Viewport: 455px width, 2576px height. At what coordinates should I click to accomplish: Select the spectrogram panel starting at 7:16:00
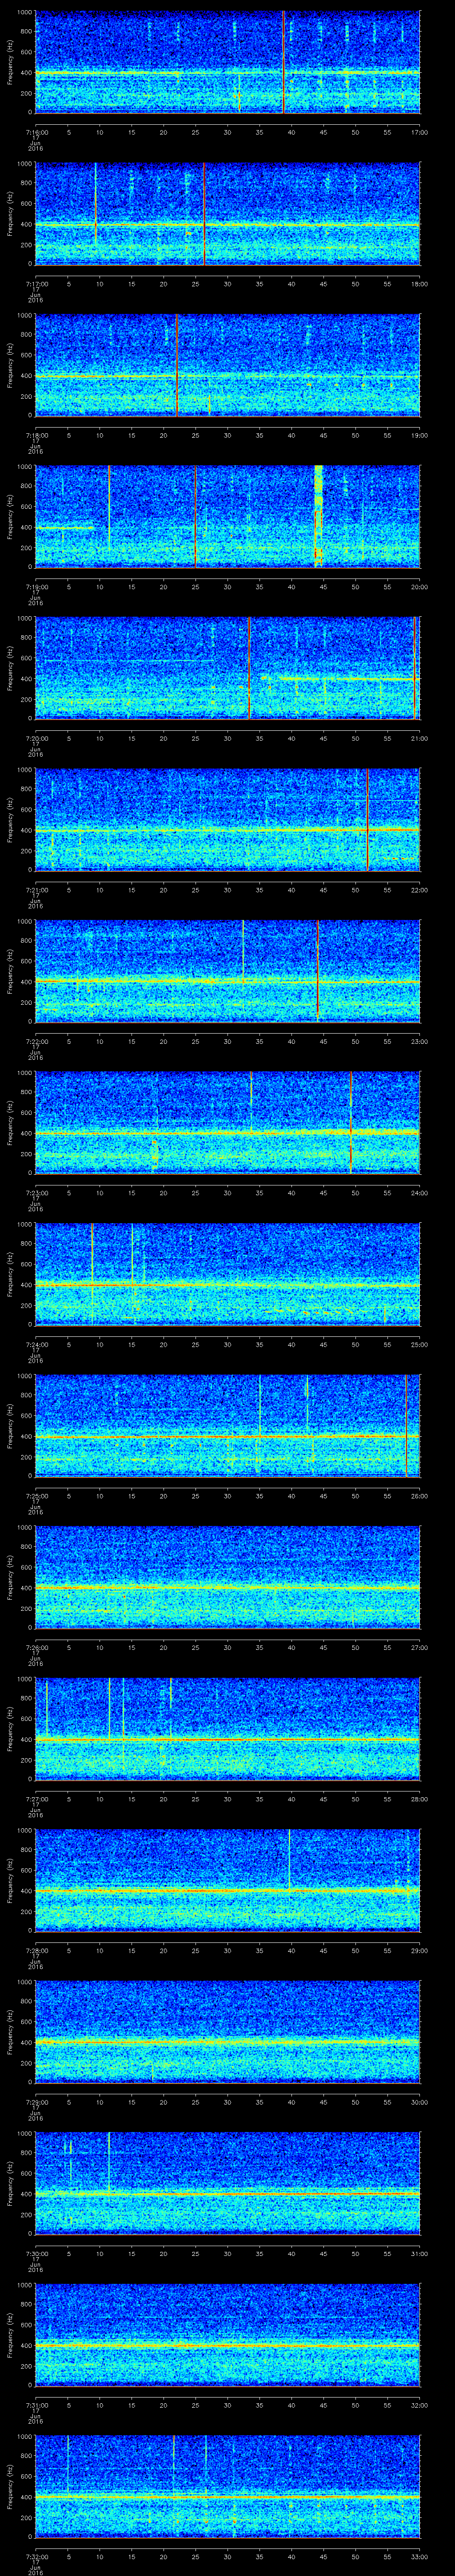click(228, 62)
